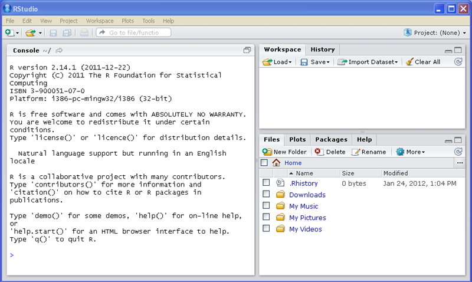The width and height of the screenshot is (472, 282).
Task: Click the Print icon in main toolbar
Action: (x=84, y=33)
